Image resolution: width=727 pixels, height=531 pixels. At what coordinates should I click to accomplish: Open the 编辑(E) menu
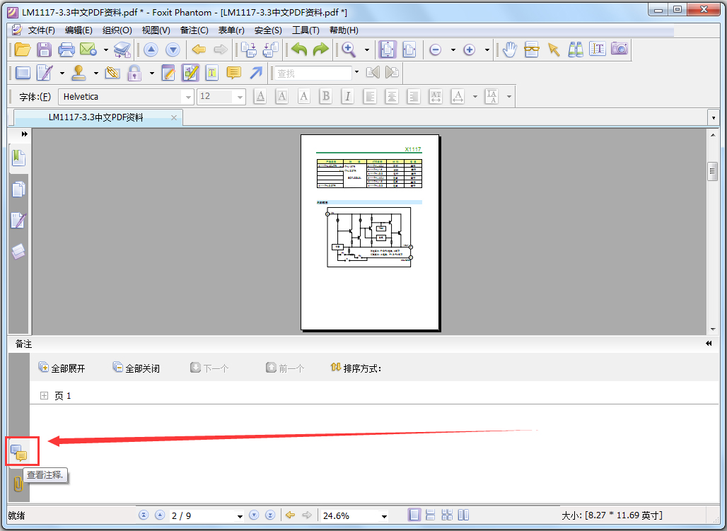pyautogui.click(x=78, y=30)
